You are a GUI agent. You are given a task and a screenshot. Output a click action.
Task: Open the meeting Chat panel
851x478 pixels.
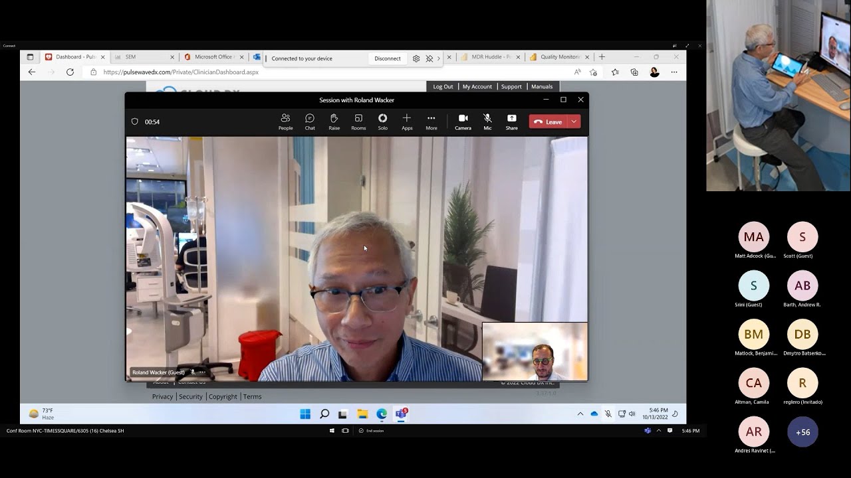pos(310,121)
